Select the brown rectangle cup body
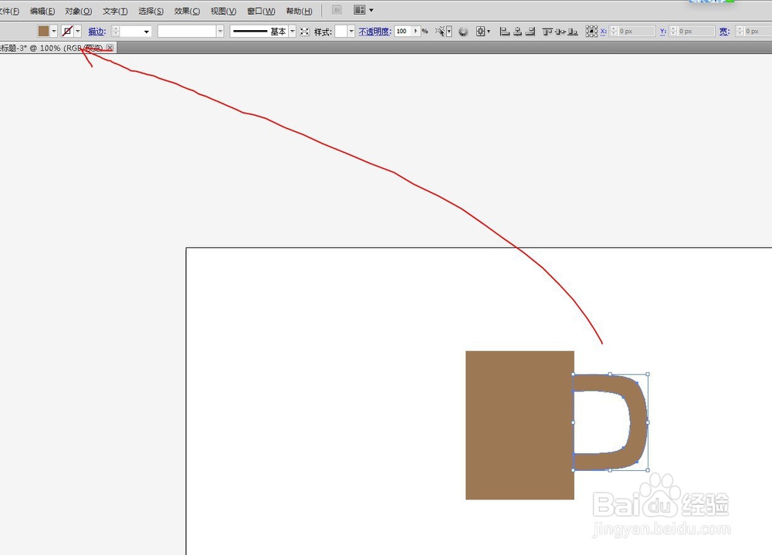Image resolution: width=772 pixels, height=555 pixels. pyautogui.click(x=520, y=425)
